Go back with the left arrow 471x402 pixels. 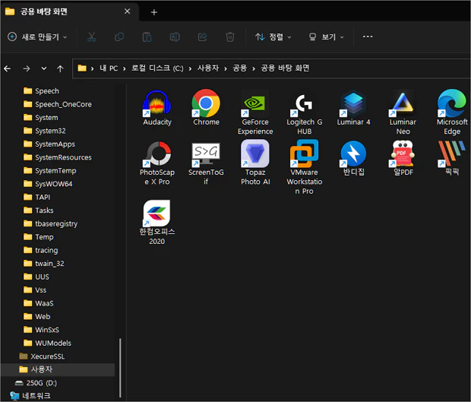tap(8, 69)
